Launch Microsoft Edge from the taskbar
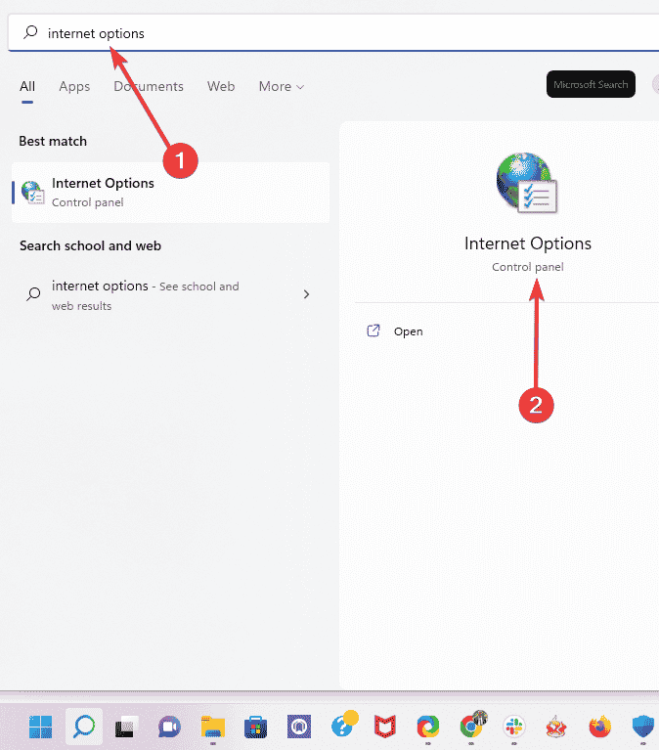This screenshot has width=659, height=750. pos(428,728)
